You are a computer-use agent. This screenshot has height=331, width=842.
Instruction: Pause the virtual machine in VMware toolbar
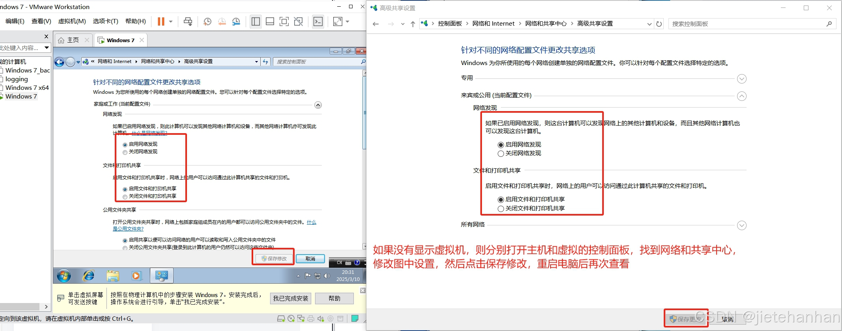pyautogui.click(x=161, y=21)
